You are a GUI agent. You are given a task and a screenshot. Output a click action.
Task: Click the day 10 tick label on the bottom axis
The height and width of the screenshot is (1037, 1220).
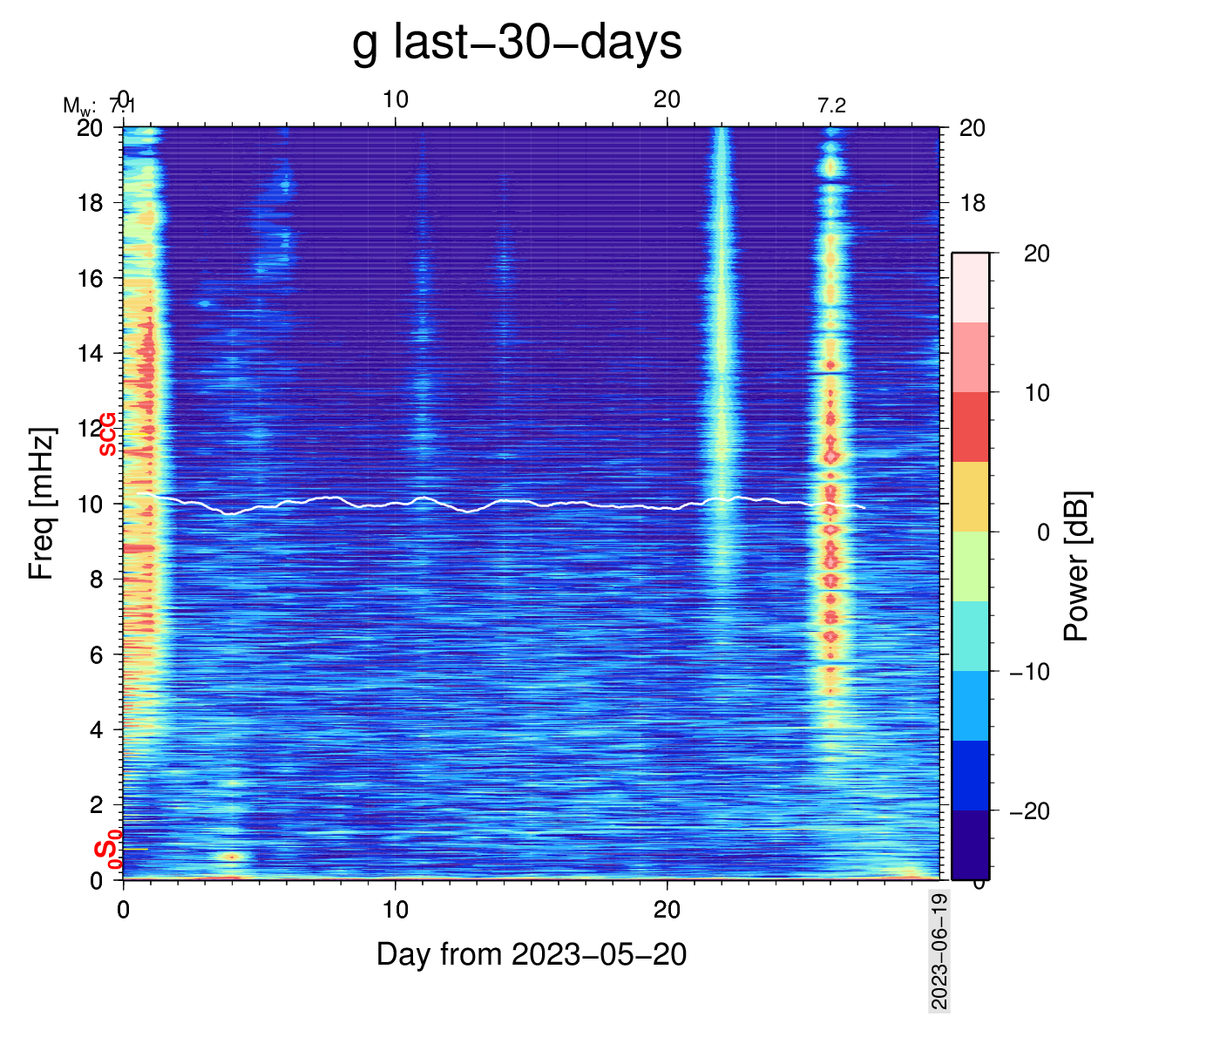point(395,910)
